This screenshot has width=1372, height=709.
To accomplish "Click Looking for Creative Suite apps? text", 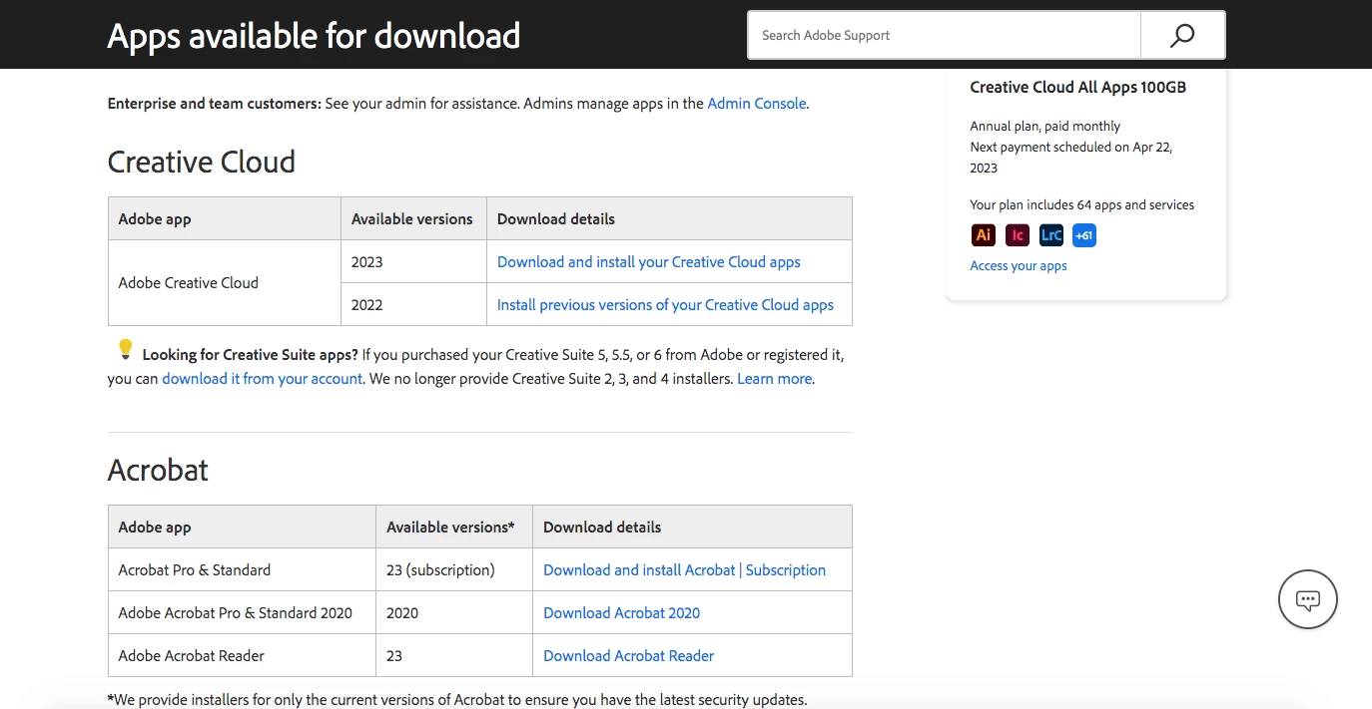I will [x=250, y=354].
